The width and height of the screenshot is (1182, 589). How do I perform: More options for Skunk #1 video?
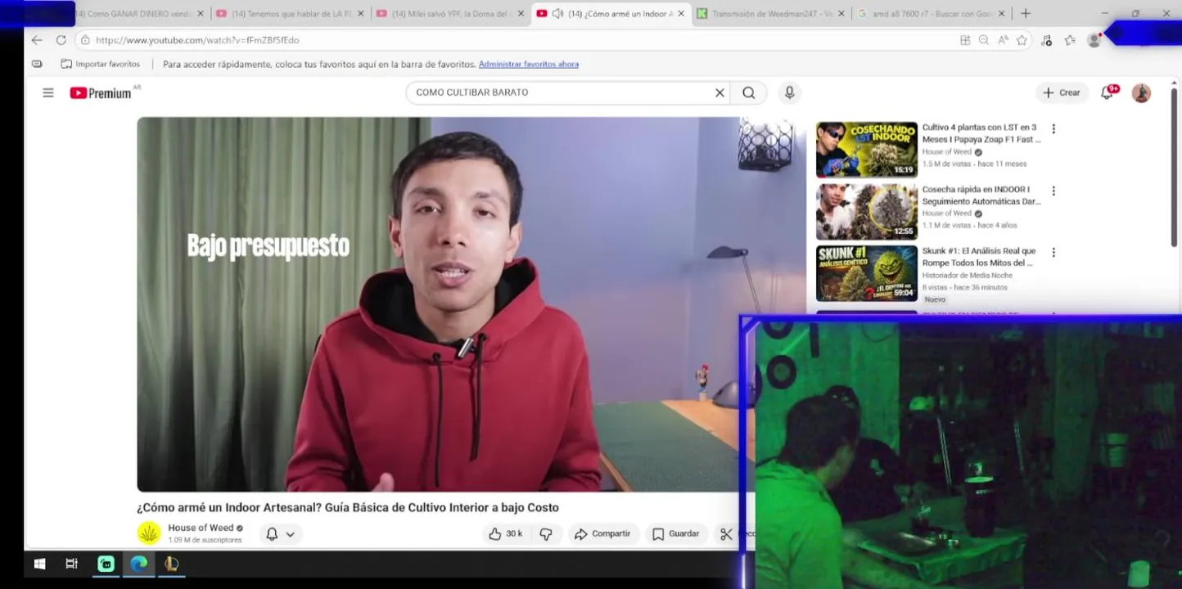coord(1053,253)
